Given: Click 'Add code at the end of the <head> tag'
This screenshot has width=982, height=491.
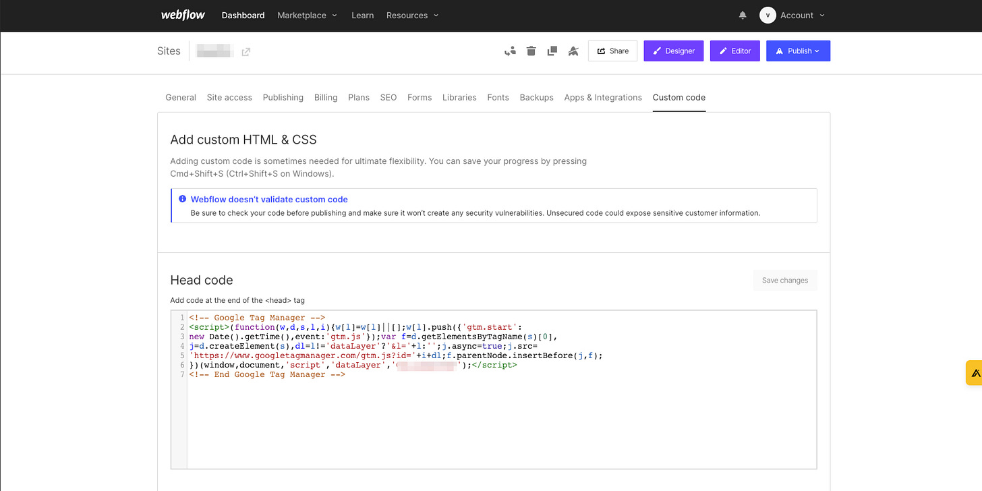Looking at the screenshot, I should (x=237, y=300).
